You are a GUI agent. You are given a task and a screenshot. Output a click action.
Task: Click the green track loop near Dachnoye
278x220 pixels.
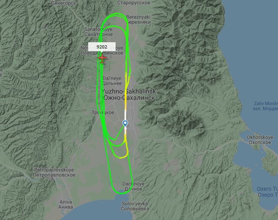coord(122,190)
